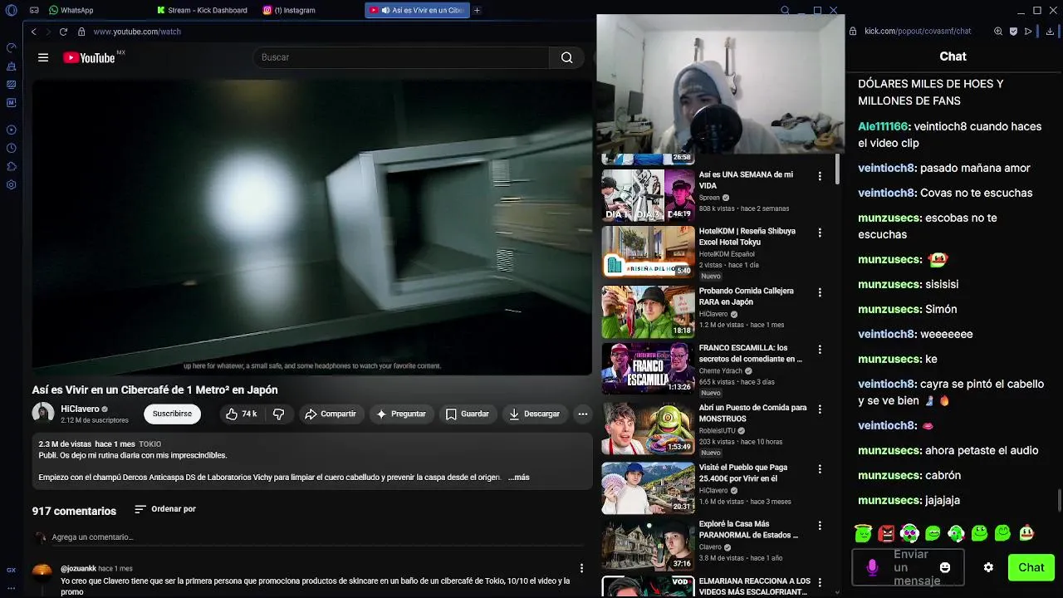Viewport: 1063px width, 598px height.
Task: Click the green Chat send button
Action: (x=1031, y=567)
